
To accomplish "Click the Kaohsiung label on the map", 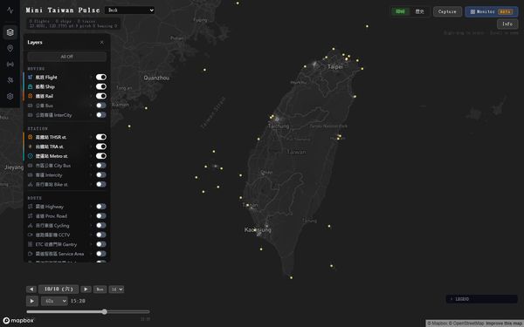I will pos(258,229).
